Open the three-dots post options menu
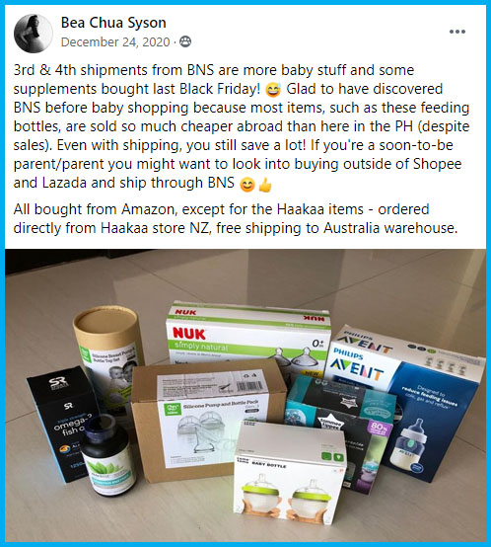Screen dimensions: 491x547 pyautogui.click(x=456, y=32)
